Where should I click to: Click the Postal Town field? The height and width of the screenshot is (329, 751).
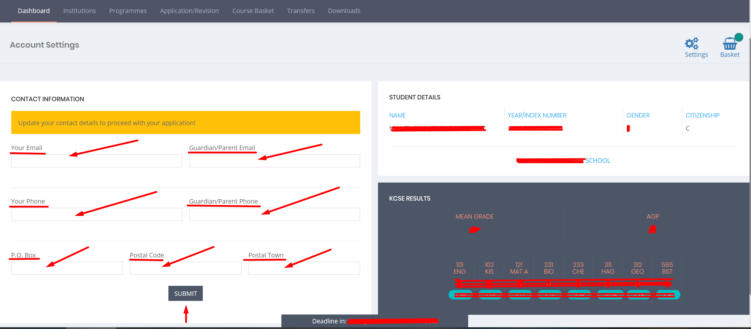[x=304, y=268]
